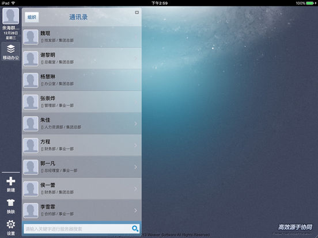Click the keyword search input field
This screenshot has height=238, width=318.
coord(82,229)
